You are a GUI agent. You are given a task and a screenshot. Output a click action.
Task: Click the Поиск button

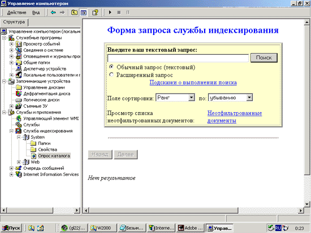264,58
